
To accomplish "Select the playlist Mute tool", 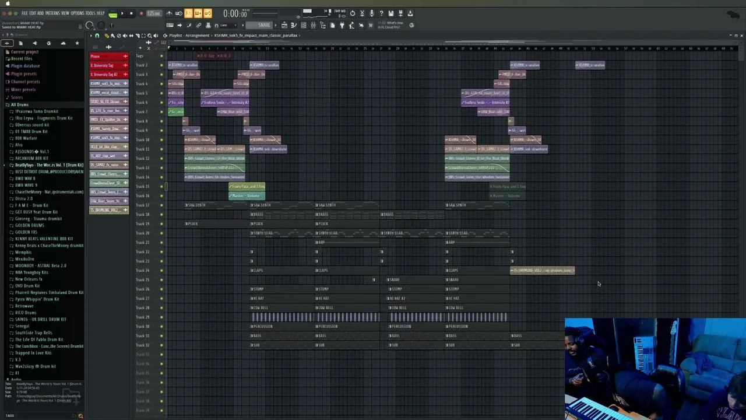I will (x=125, y=36).
